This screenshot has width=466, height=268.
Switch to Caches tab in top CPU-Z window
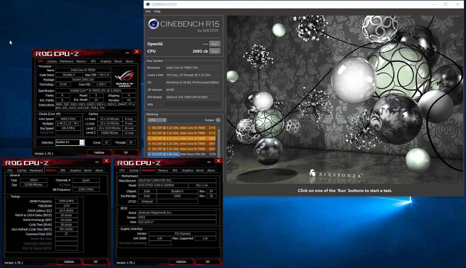coord(52,61)
